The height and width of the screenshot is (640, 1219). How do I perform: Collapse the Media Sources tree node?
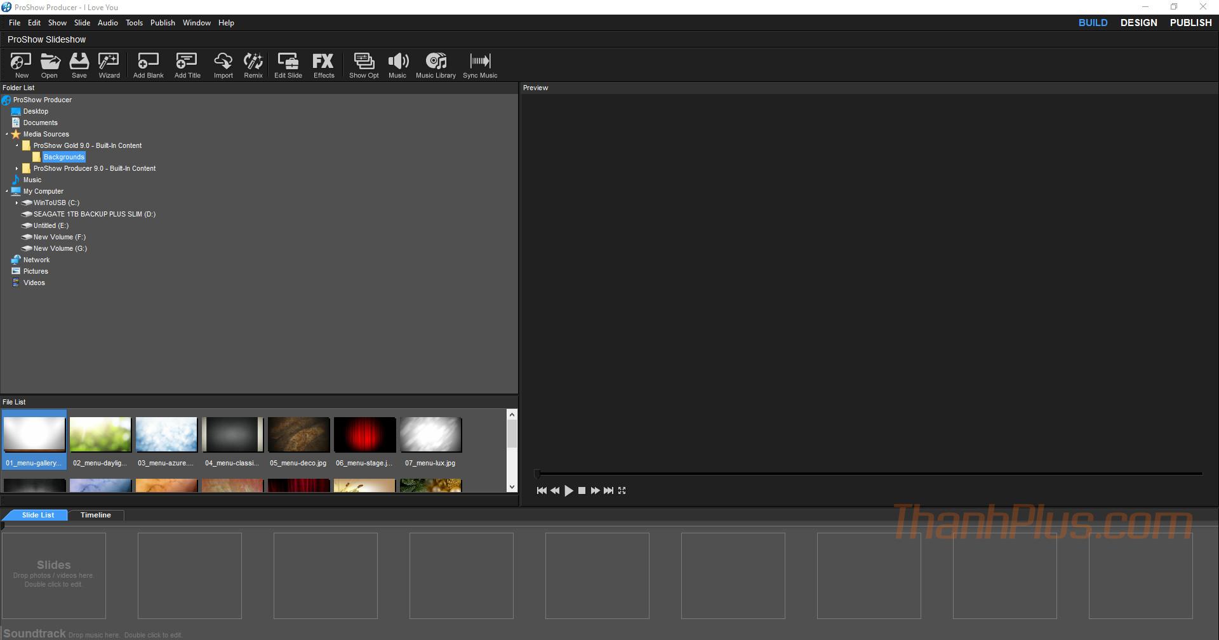(x=7, y=134)
